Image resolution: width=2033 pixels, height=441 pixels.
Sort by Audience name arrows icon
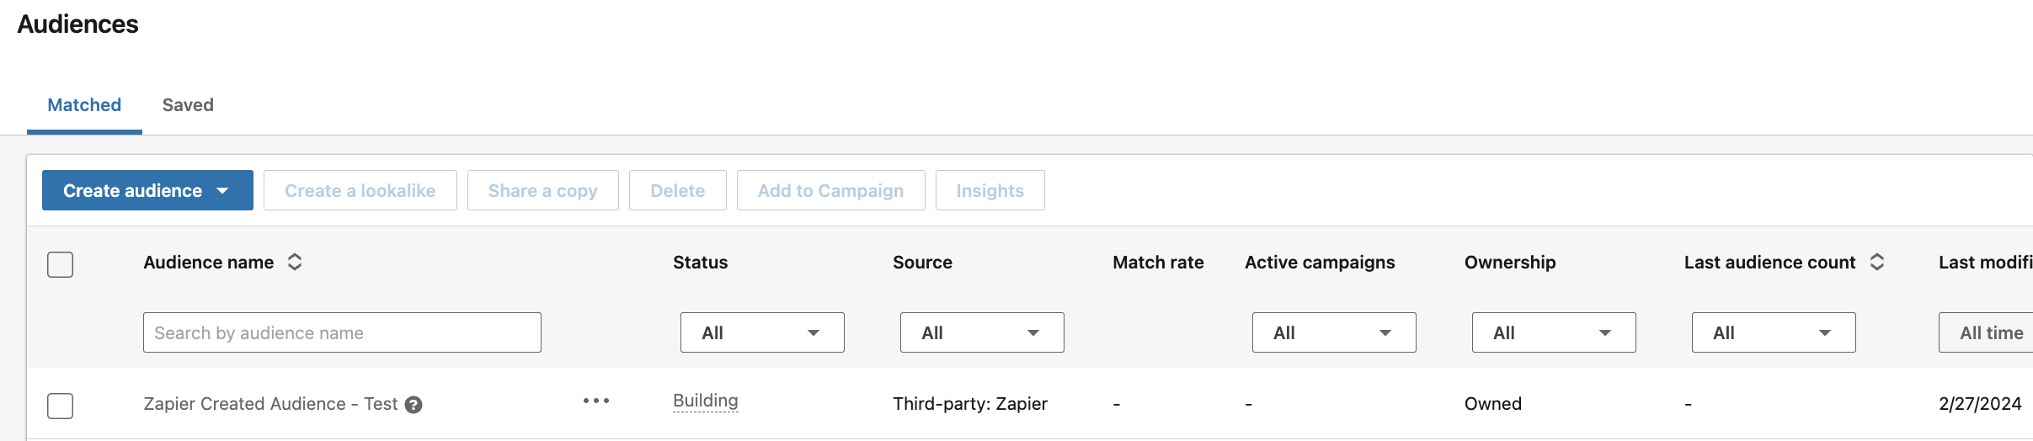click(x=295, y=263)
